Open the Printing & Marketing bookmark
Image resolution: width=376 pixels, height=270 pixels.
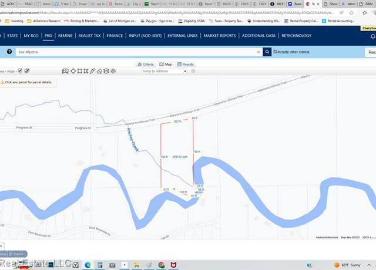82,21
